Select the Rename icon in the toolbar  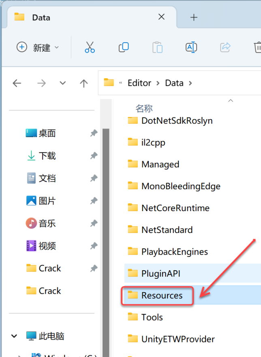pyautogui.click(x=191, y=47)
